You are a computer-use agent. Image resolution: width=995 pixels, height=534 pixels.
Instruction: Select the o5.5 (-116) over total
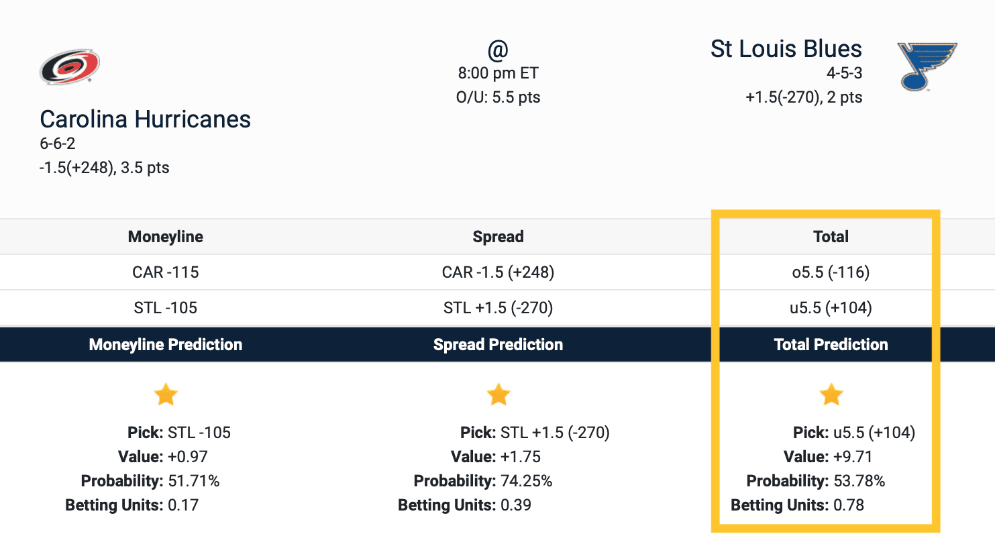(831, 272)
